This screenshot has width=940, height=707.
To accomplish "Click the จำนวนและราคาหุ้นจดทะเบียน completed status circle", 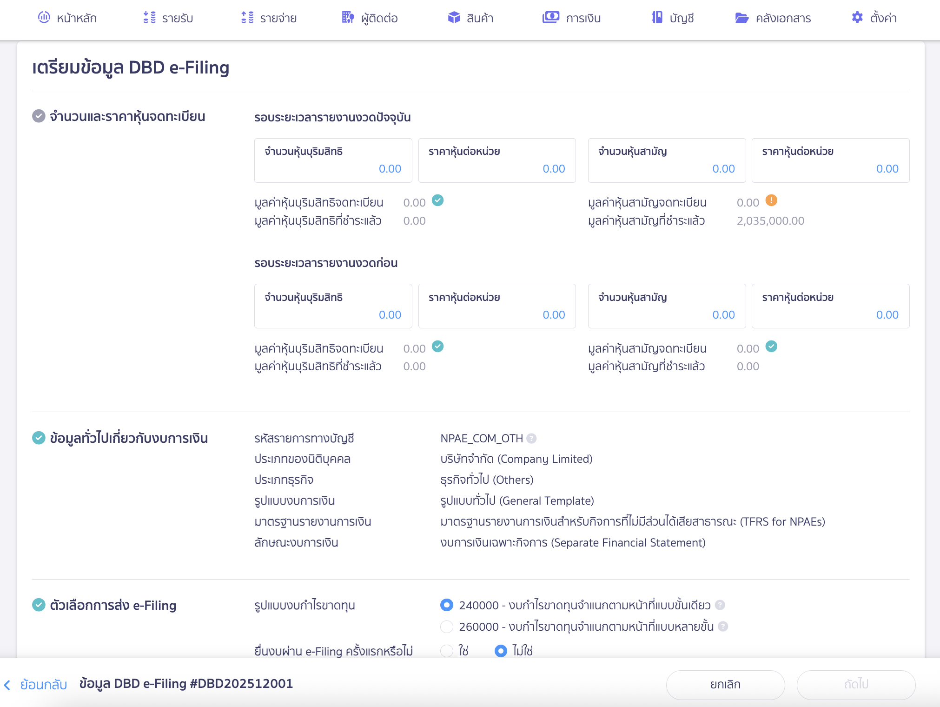I will tap(38, 116).
